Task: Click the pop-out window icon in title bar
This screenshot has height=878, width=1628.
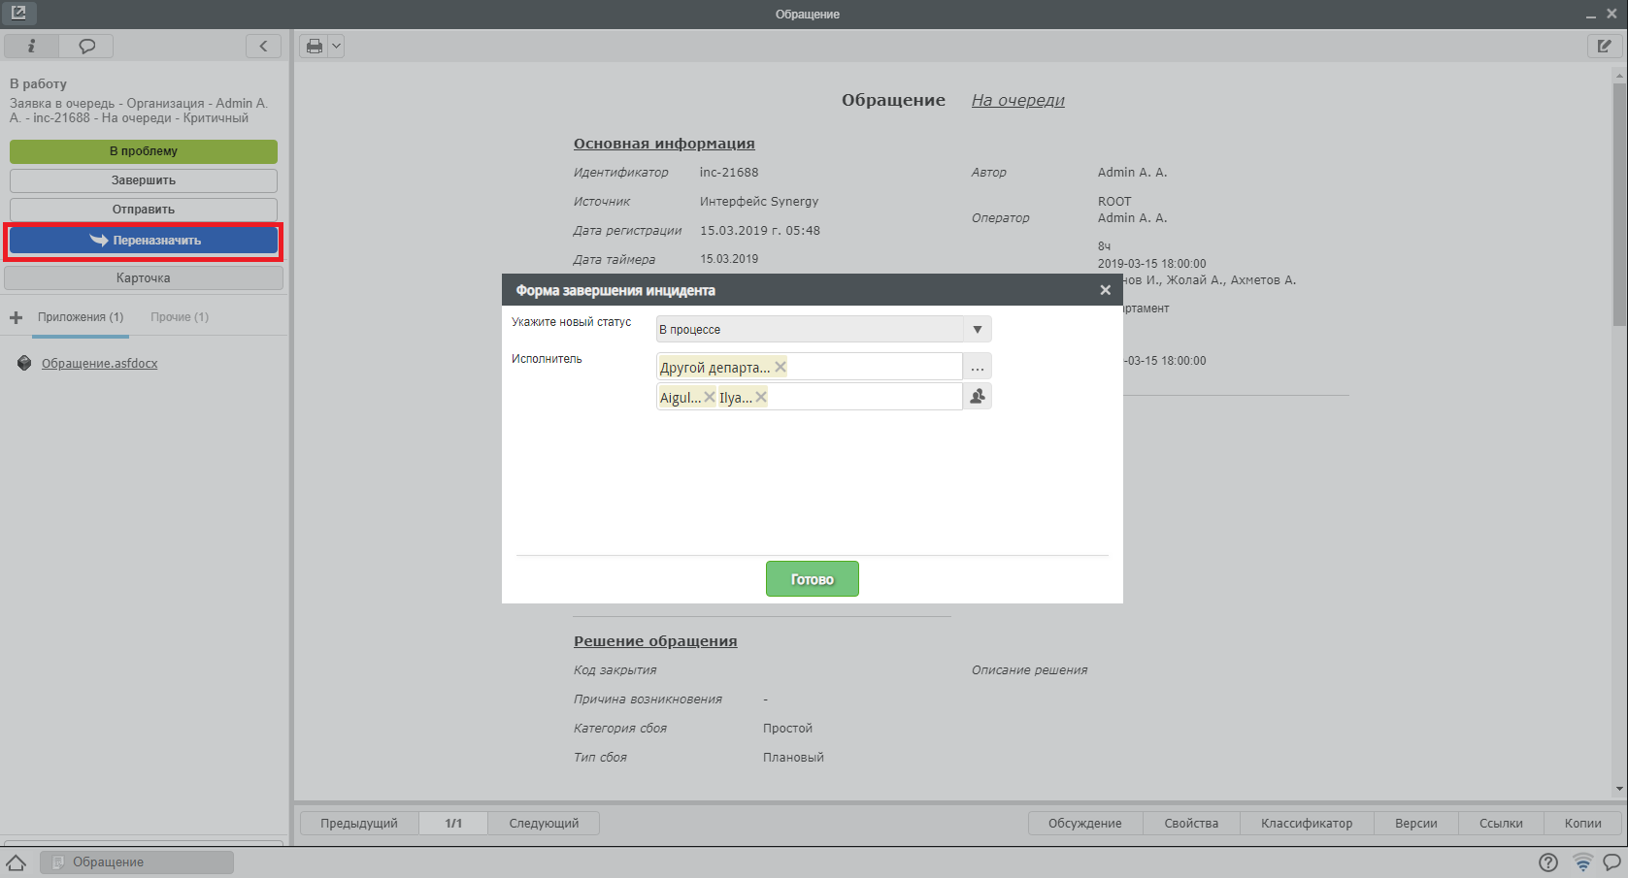Action: [18, 14]
